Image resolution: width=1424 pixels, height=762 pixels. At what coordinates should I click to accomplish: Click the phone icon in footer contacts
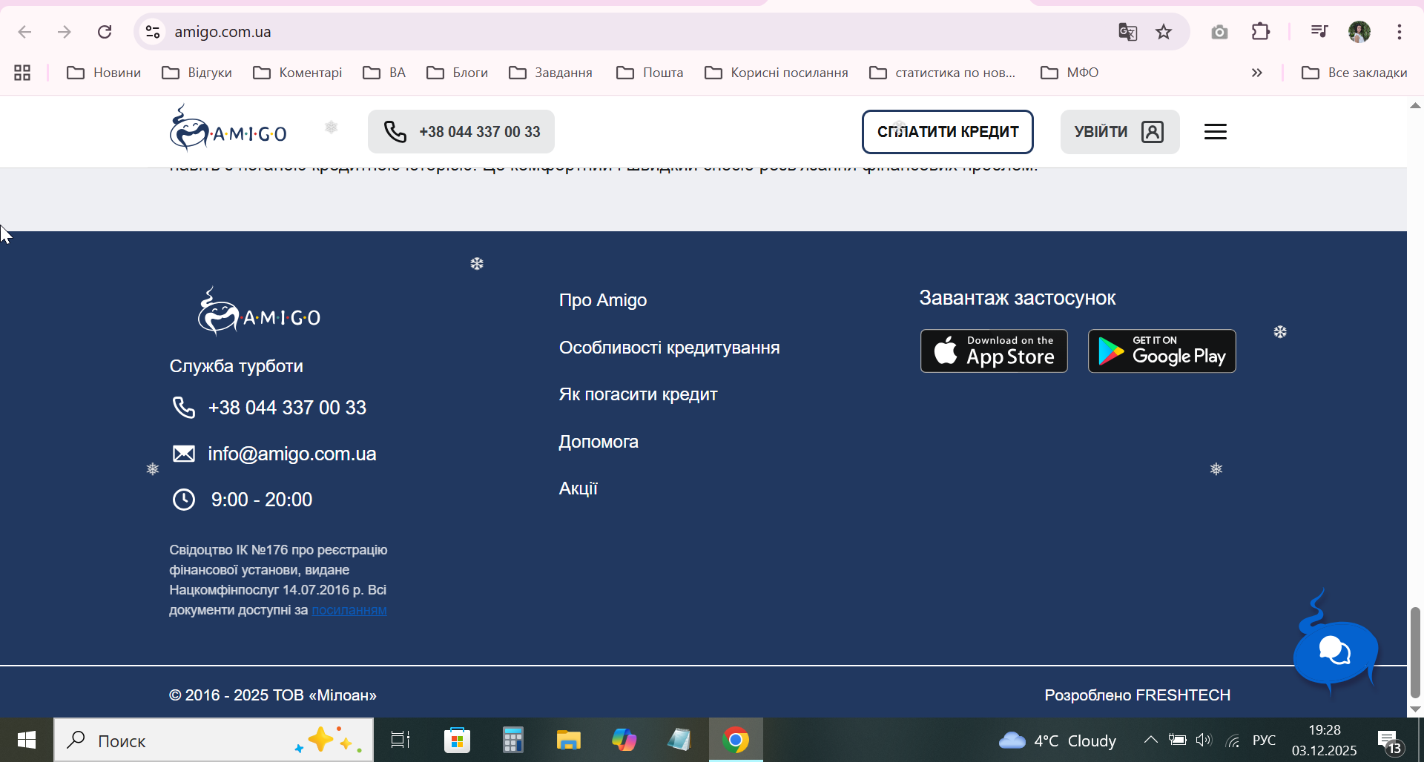183,408
